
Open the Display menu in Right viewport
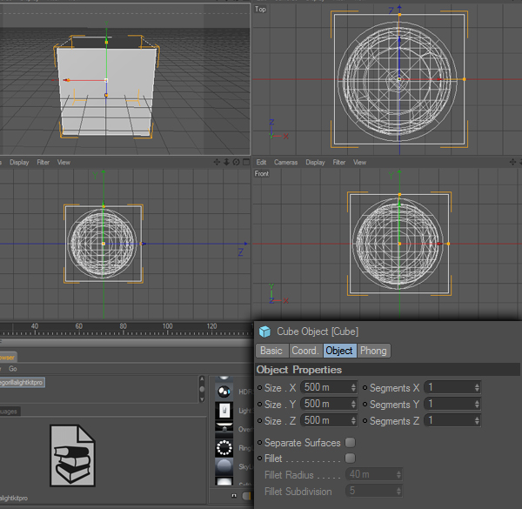click(x=19, y=162)
